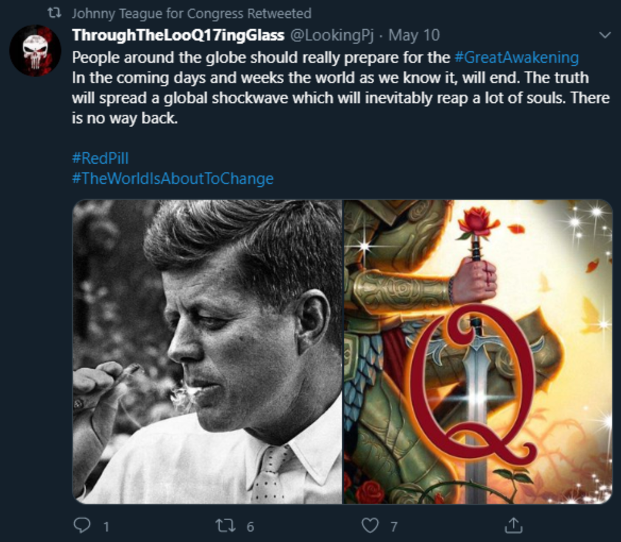Viewport: 621px width, 542px height.
Task: Click the reply speech bubble icon
Action: tap(82, 525)
